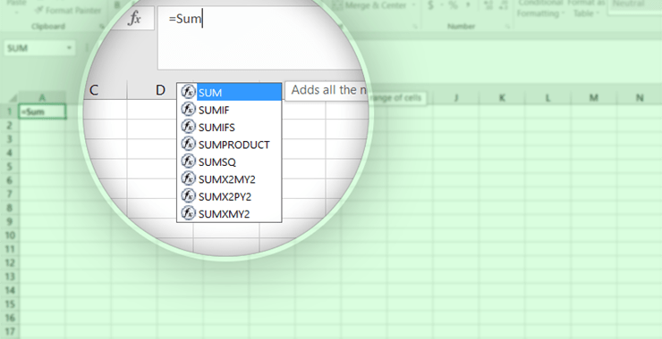The width and height of the screenshot is (662, 339).
Task: Choose SUMIF from the function suggestions
Action: [229, 110]
